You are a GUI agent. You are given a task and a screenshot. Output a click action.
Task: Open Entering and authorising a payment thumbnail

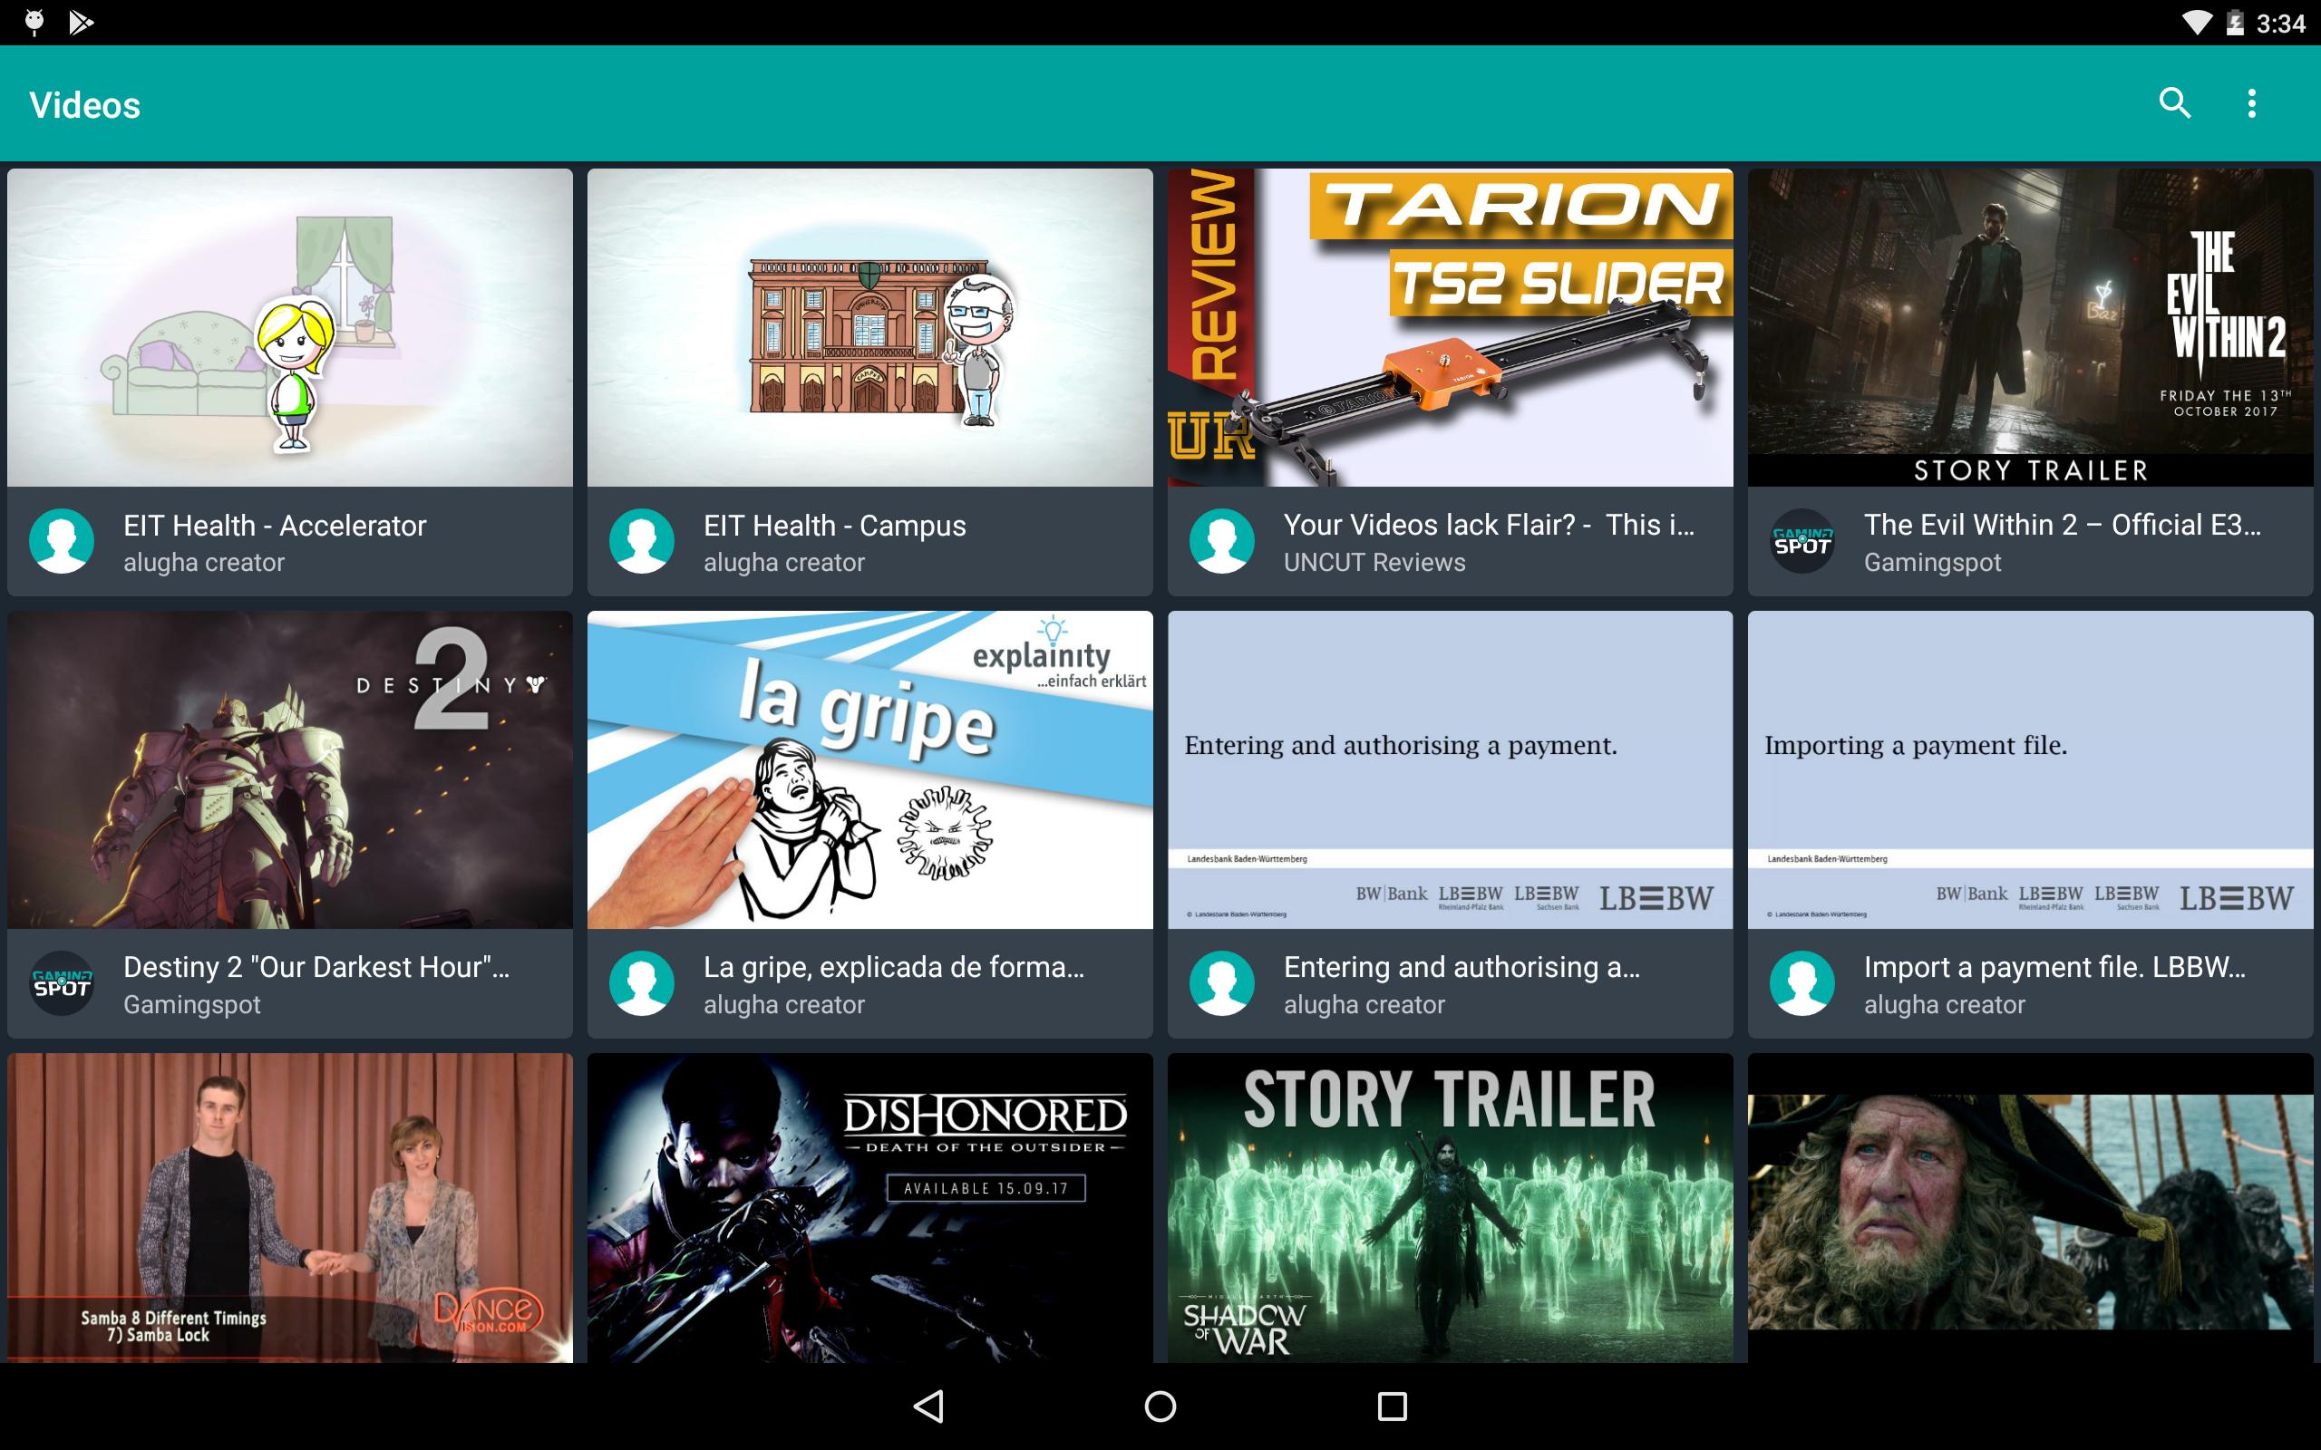(x=1450, y=770)
